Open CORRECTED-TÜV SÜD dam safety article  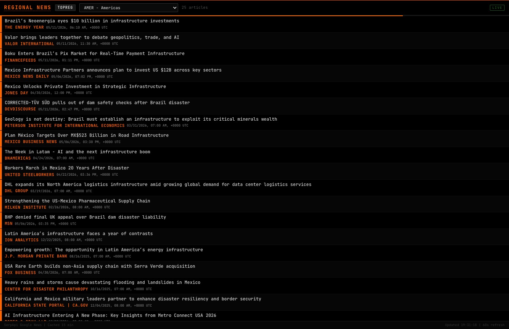pyautogui.click(x=97, y=103)
